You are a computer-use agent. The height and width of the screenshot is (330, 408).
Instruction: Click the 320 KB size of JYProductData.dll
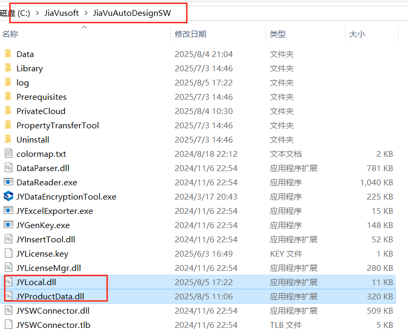[x=380, y=297]
